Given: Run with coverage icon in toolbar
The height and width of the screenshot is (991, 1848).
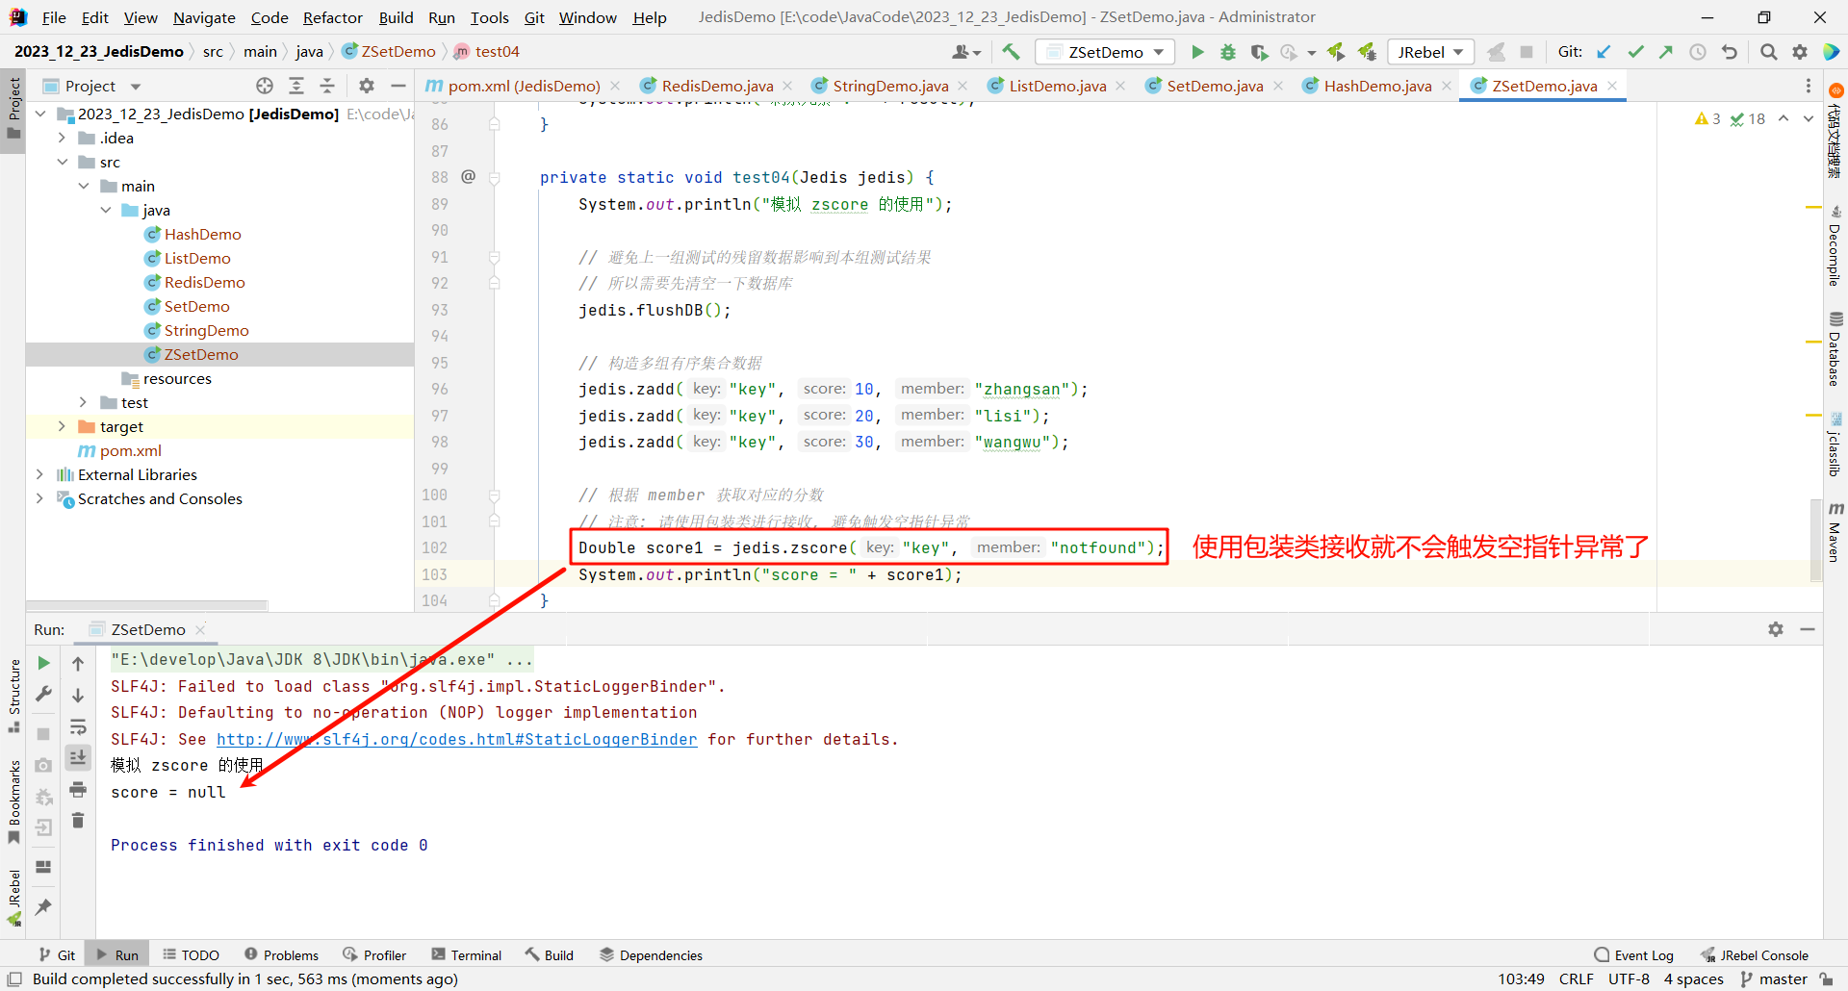Looking at the screenshot, I should (1259, 52).
